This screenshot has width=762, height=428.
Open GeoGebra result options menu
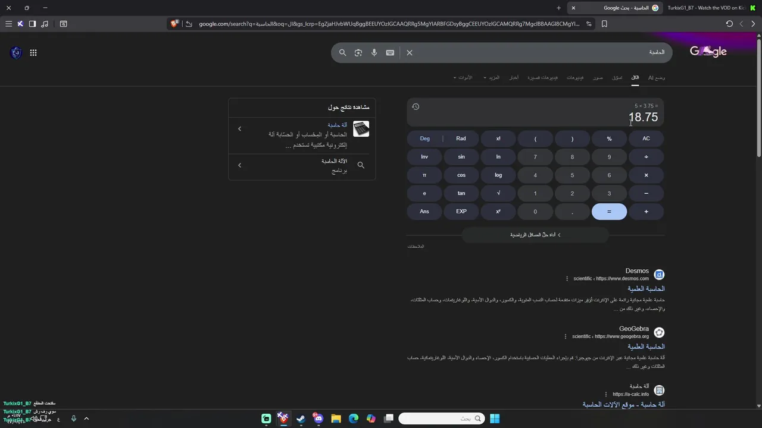[x=566, y=336]
